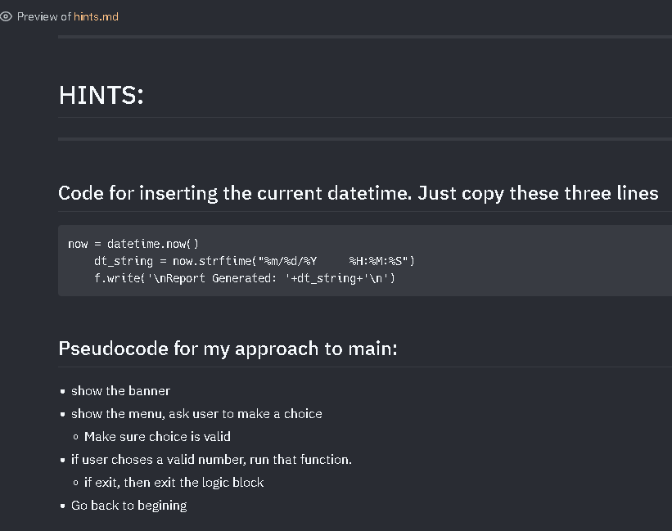
Task: Click heading about inserting the current datetime
Action: (x=359, y=193)
